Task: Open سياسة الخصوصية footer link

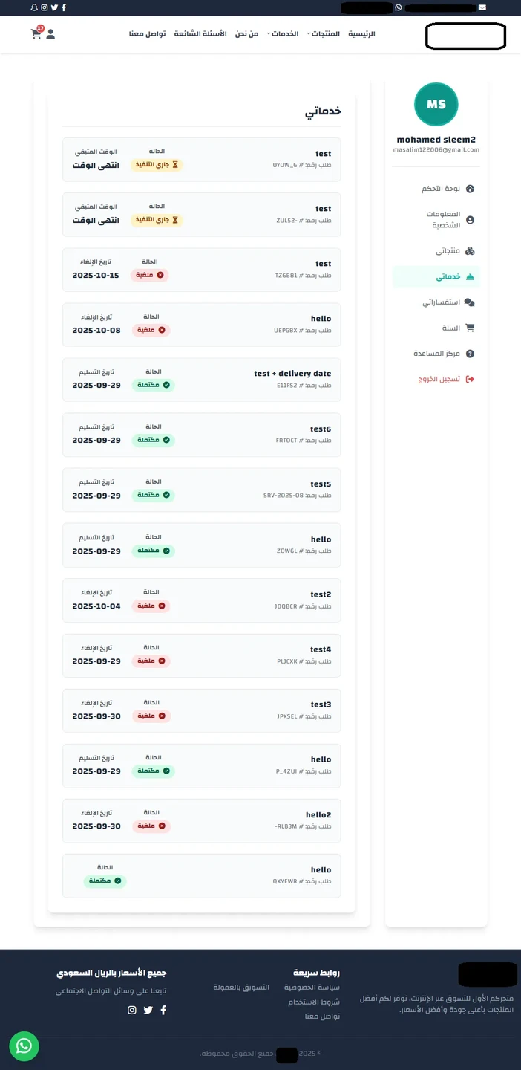Action: pos(312,988)
